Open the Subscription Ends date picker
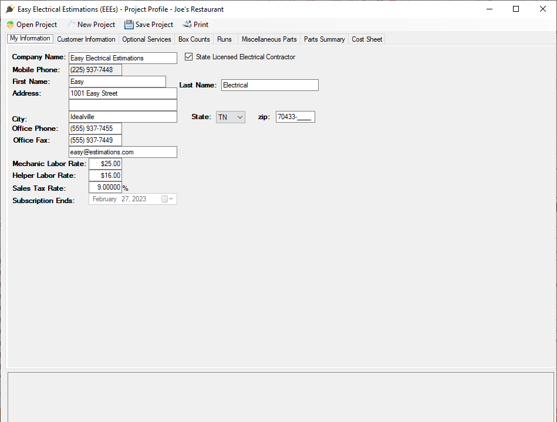This screenshot has width=557, height=422. (x=133, y=199)
